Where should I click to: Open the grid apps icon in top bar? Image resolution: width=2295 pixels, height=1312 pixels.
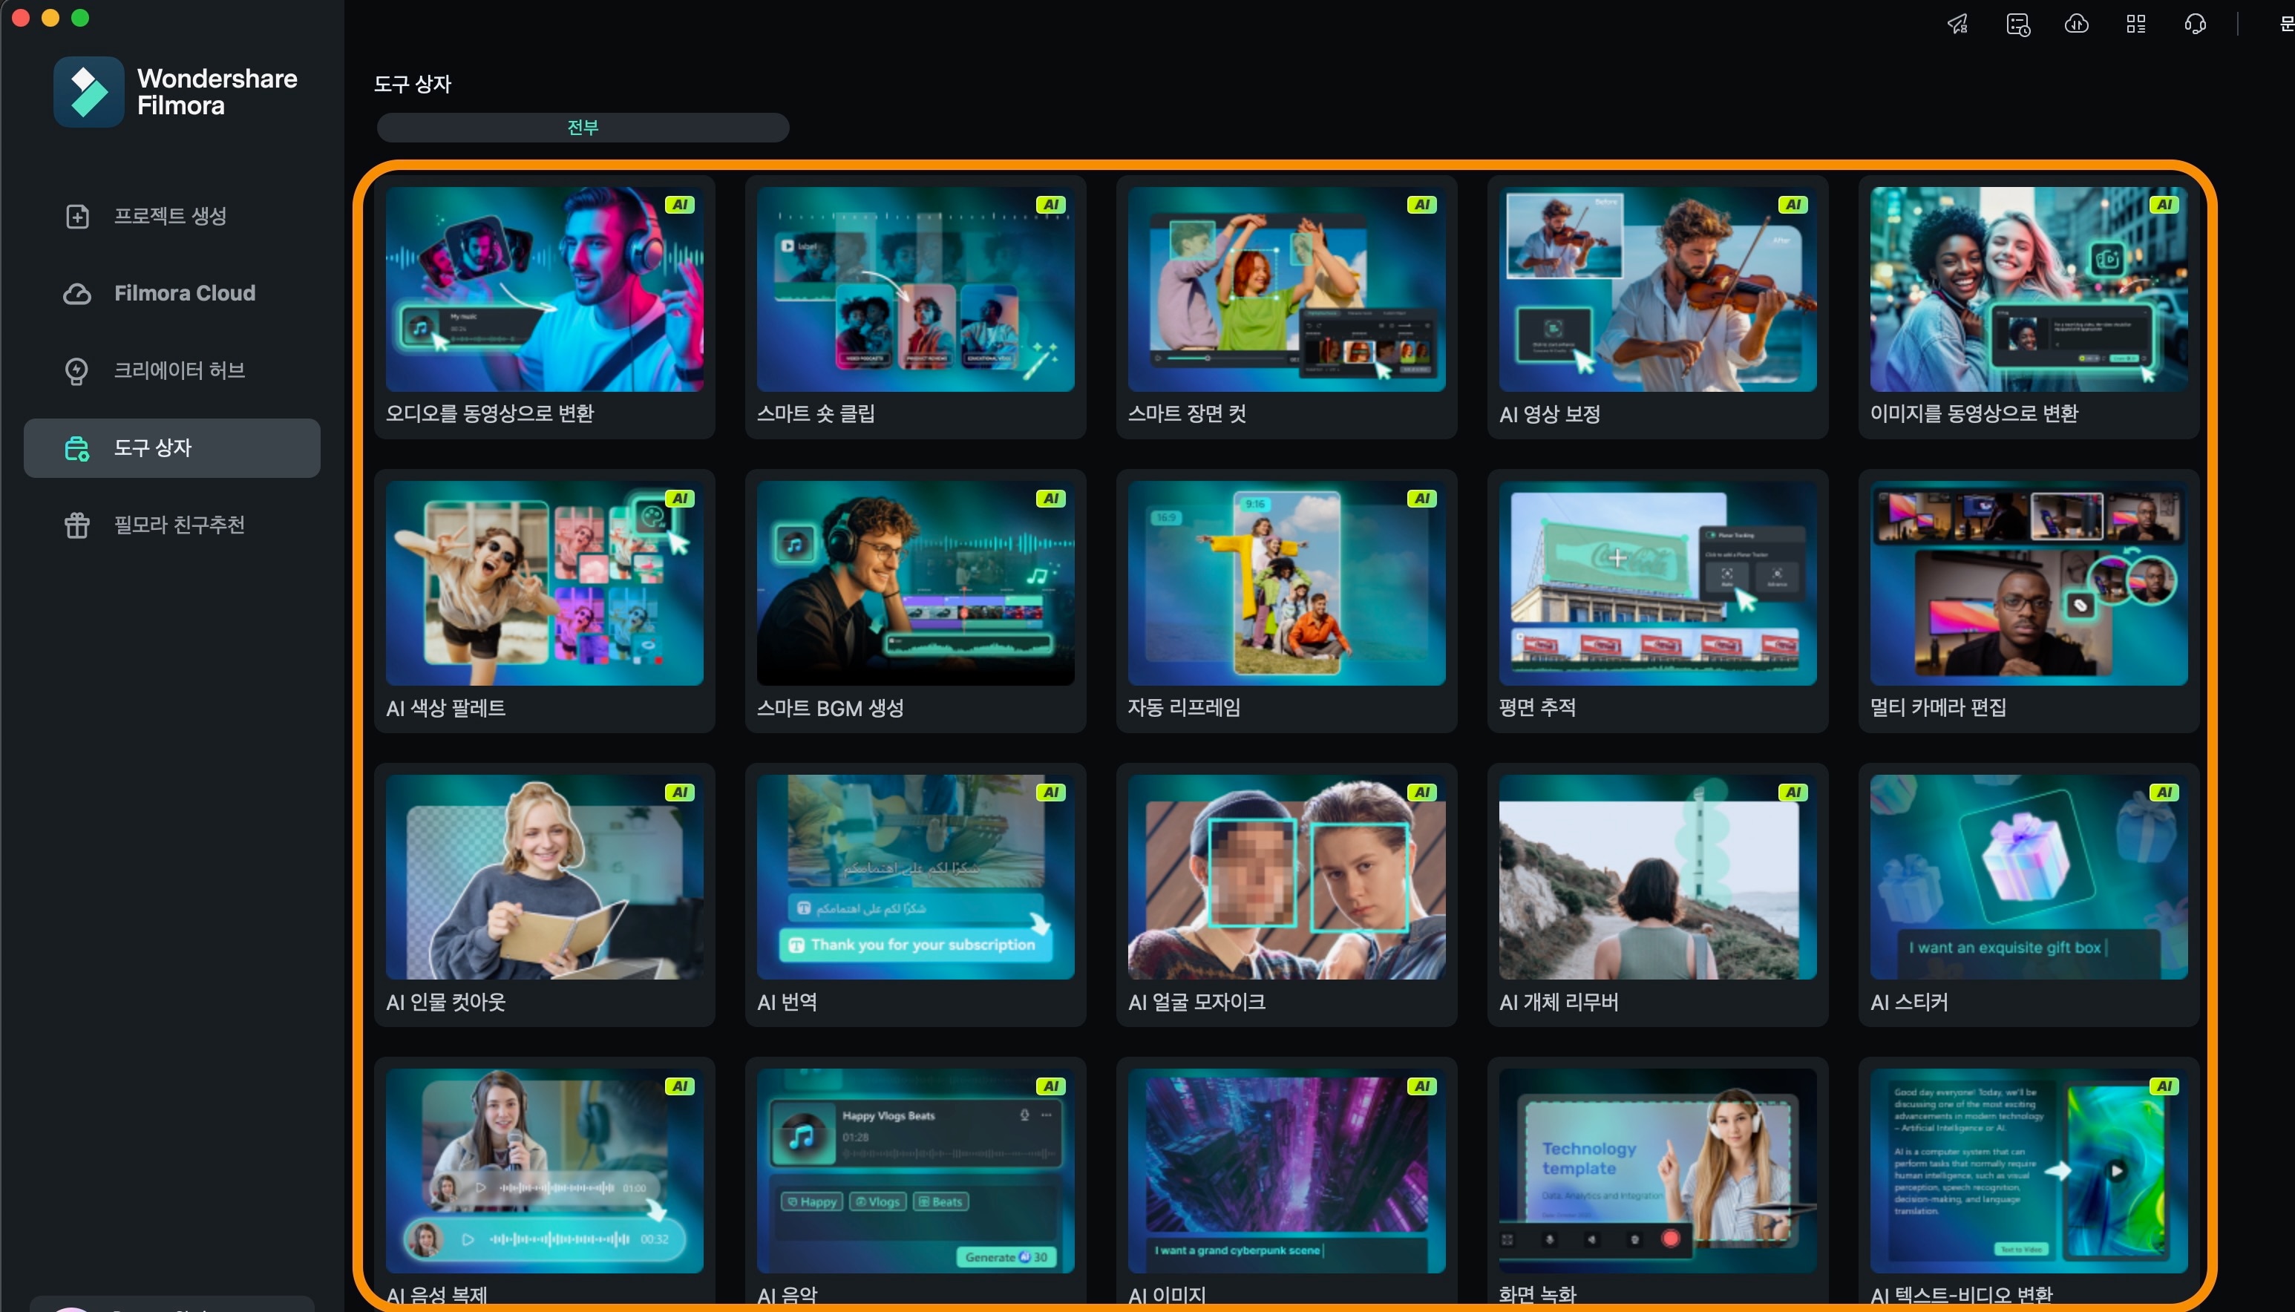pyautogui.click(x=2136, y=24)
